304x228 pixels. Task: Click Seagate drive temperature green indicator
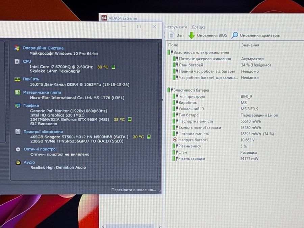pos(149,137)
